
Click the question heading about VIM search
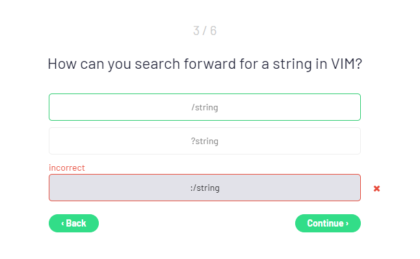click(x=205, y=64)
